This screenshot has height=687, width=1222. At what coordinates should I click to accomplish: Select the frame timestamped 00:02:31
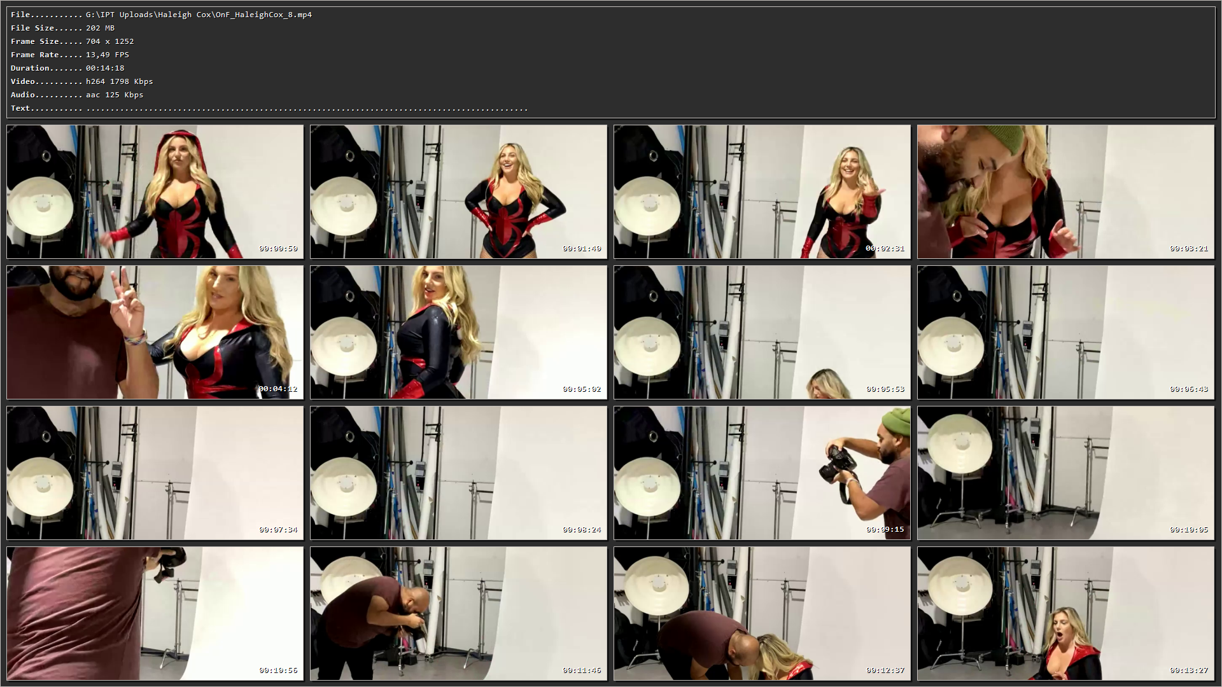tap(762, 191)
